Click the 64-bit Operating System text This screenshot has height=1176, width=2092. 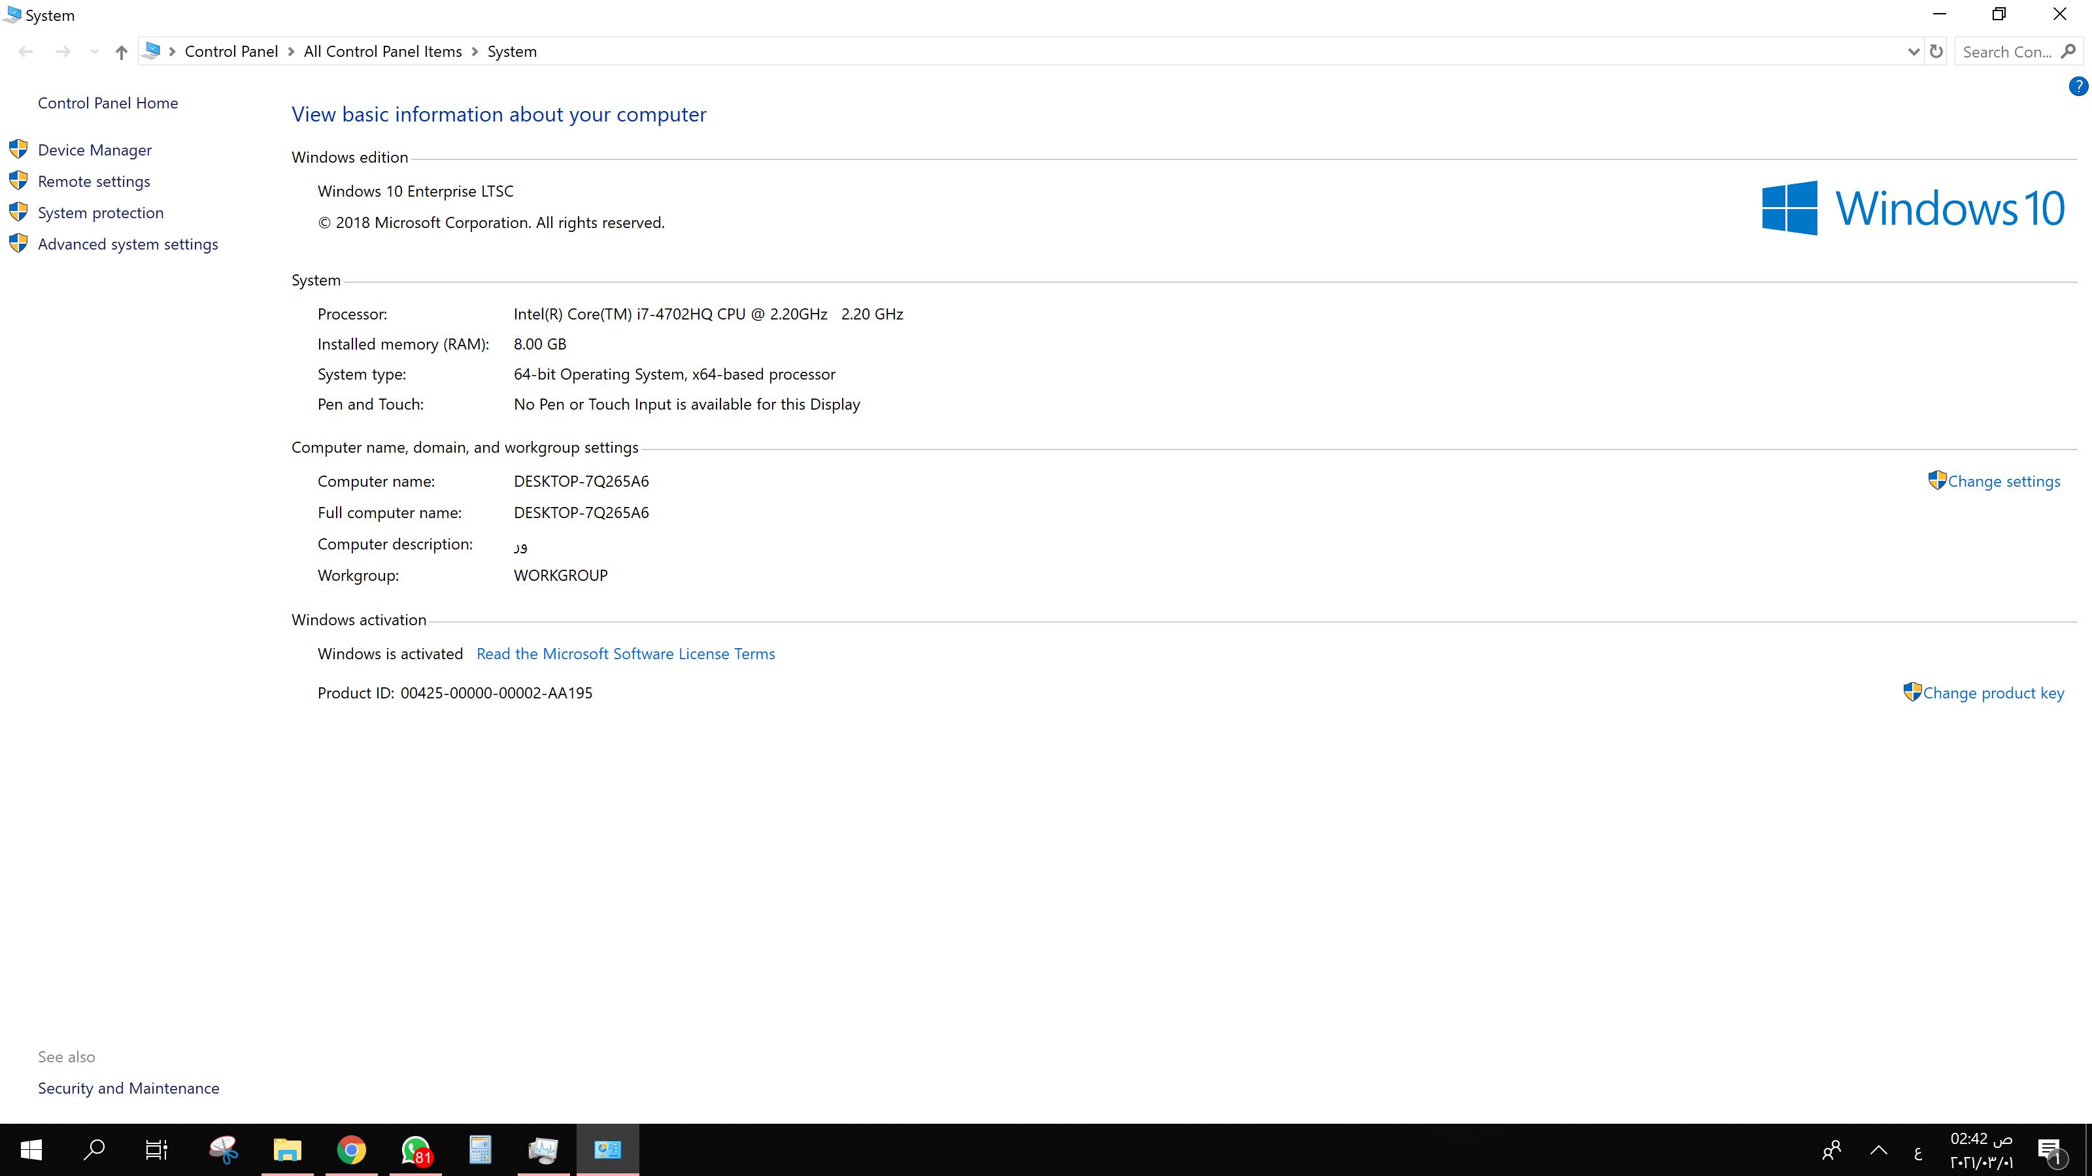pyautogui.click(x=674, y=374)
